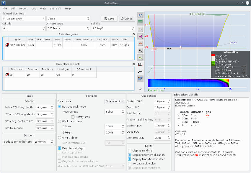The width and height of the screenshot is (251, 173).
Task: Save the planned dive
Action: (x=109, y=19)
